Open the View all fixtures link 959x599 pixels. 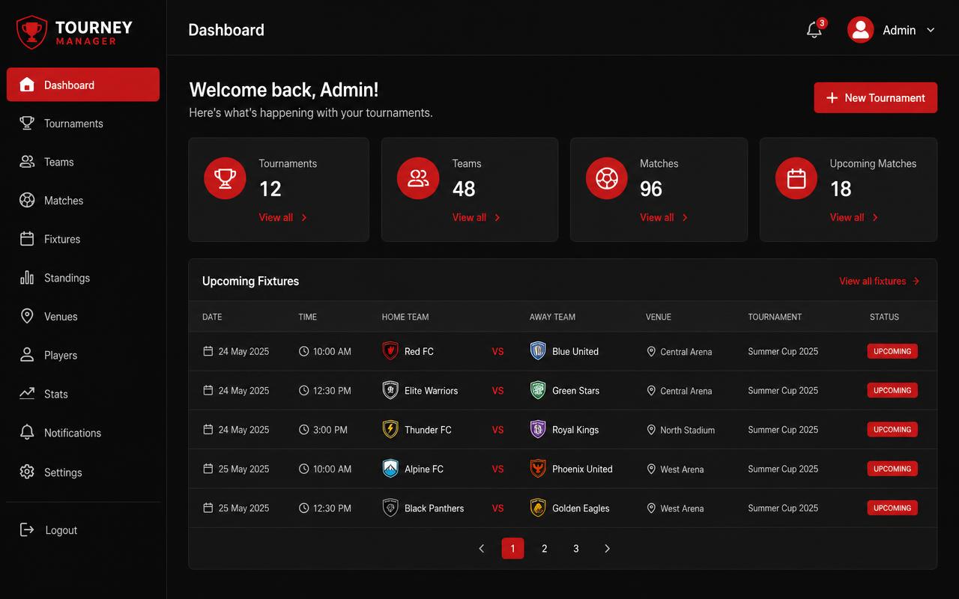(x=880, y=281)
